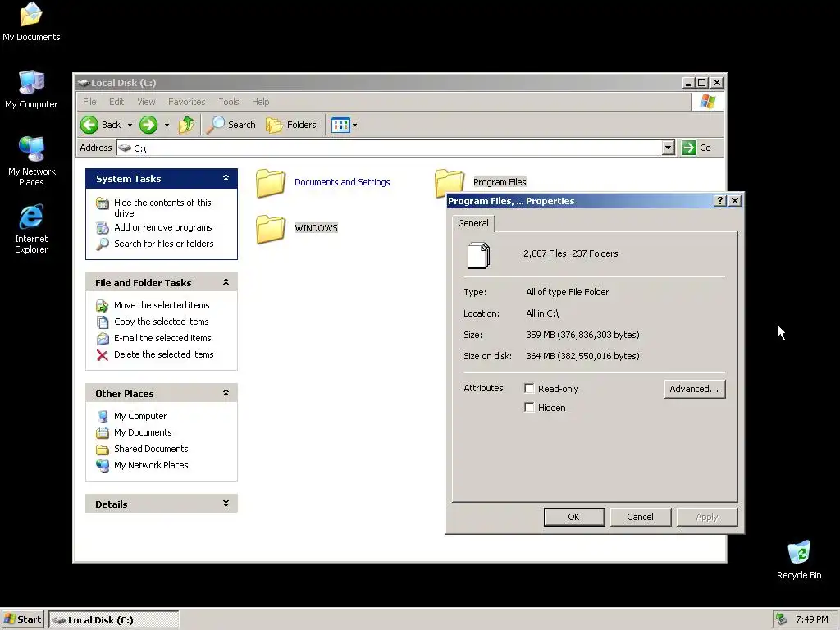Click the Windows flag logo in Explorer
Viewport: 840px width, 630px height.
coord(707,101)
